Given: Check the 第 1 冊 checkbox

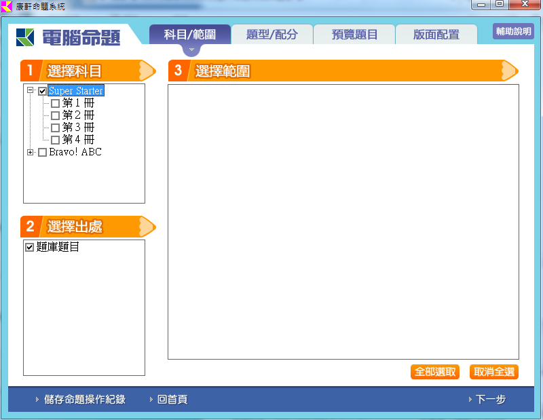Looking at the screenshot, I should [x=55, y=103].
